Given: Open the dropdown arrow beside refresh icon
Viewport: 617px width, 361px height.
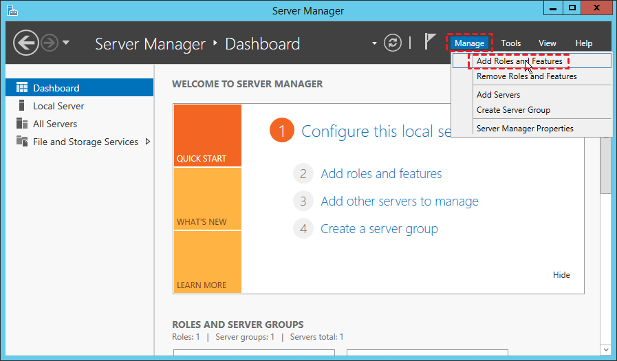Looking at the screenshot, I should [x=375, y=43].
